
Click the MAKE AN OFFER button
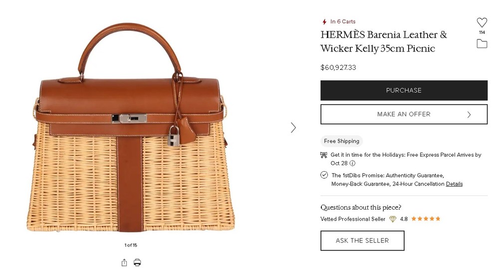tap(403, 114)
